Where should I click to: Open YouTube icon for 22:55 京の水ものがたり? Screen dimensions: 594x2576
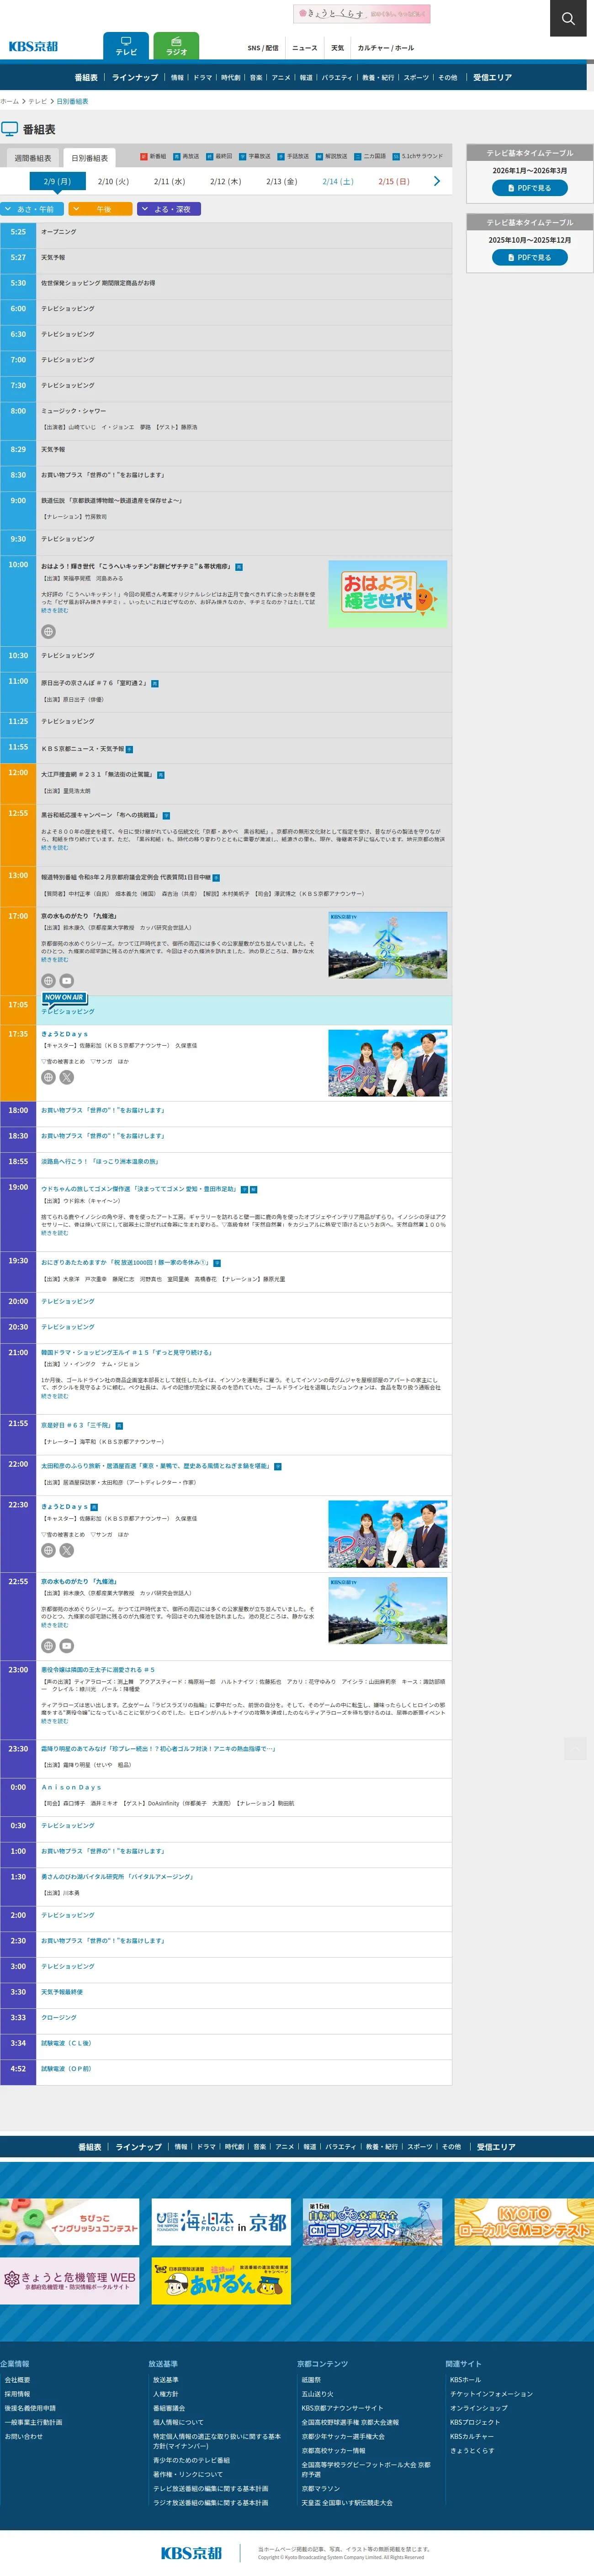(66, 1645)
